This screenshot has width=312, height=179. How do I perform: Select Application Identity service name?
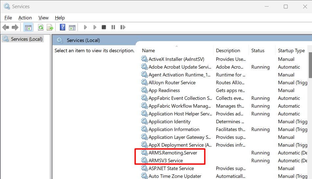[x=169, y=122]
